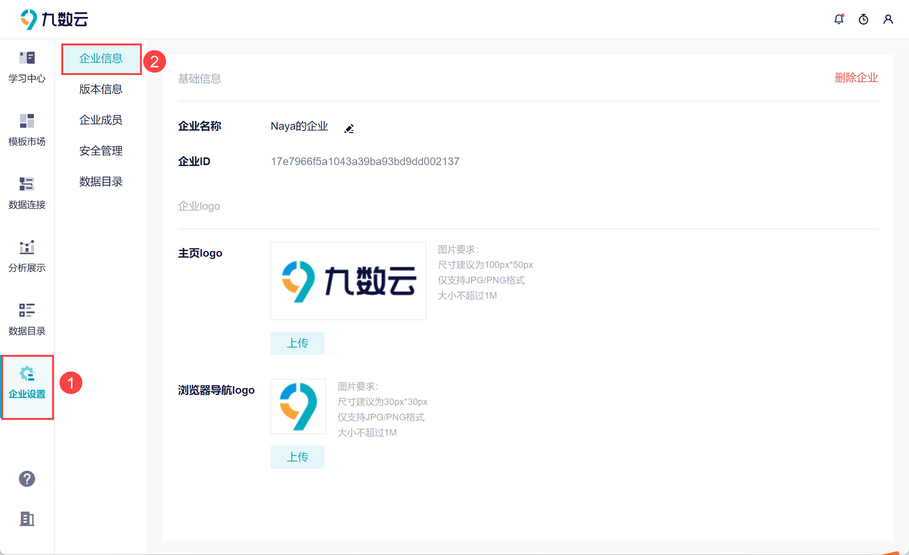Switch to 版本信息 menu item
This screenshot has height=555, width=909.
point(101,89)
